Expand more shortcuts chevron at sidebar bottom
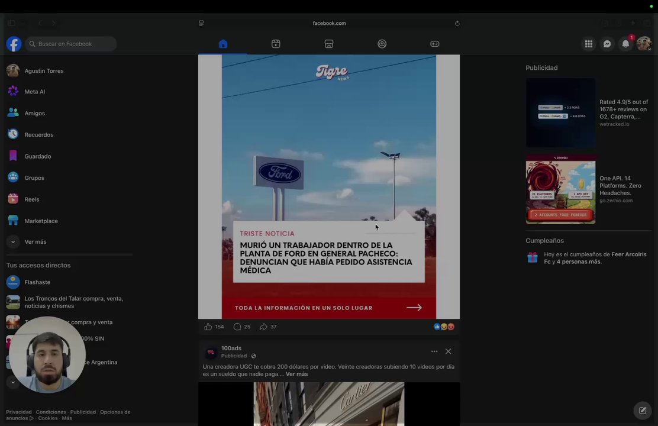 tap(13, 382)
